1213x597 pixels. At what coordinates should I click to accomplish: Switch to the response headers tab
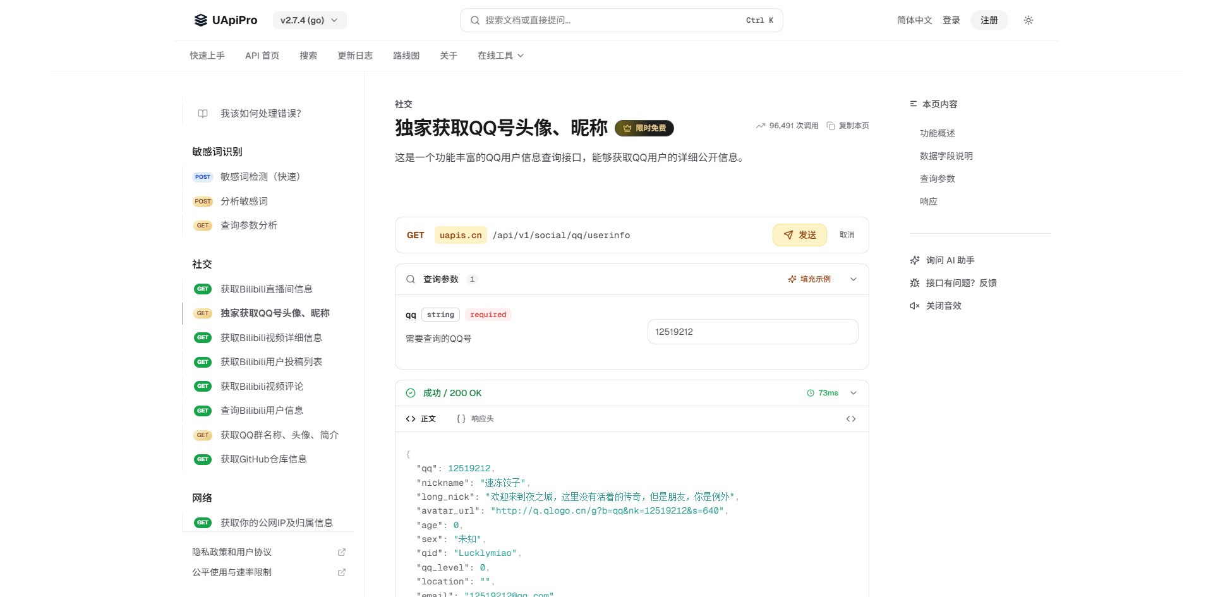[x=475, y=419]
